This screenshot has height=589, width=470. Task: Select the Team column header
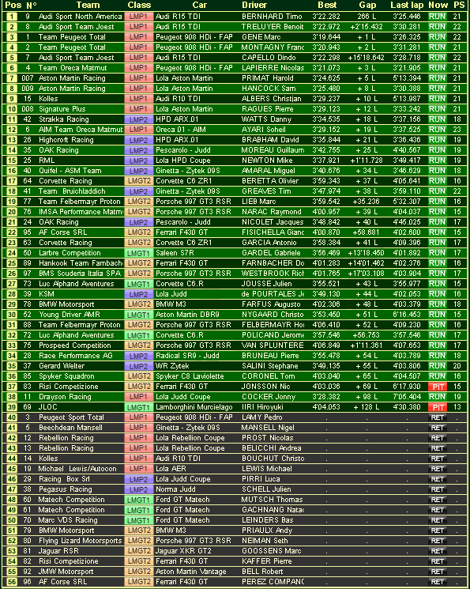tap(88, 5)
